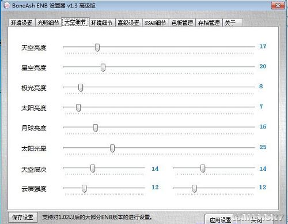Show the 关于 tab
288x224 pixels.
233,23
